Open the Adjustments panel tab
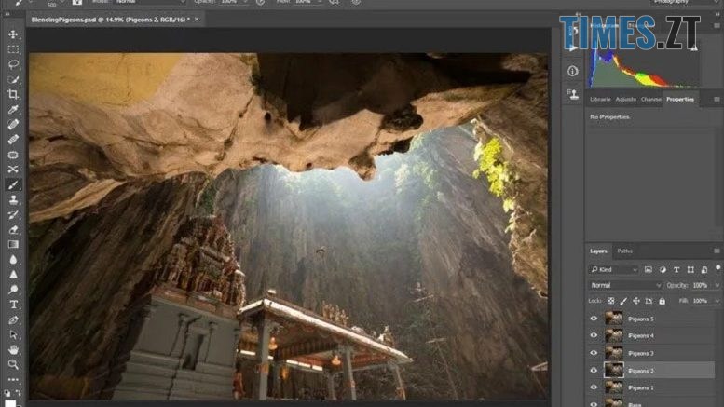Image resolution: width=724 pixels, height=407 pixels. pyautogui.click(x=625, y=99)
